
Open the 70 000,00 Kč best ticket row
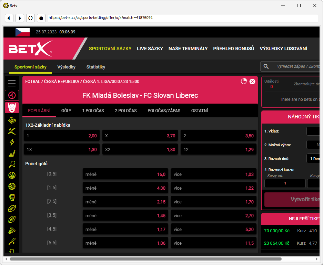pos(291,231)
